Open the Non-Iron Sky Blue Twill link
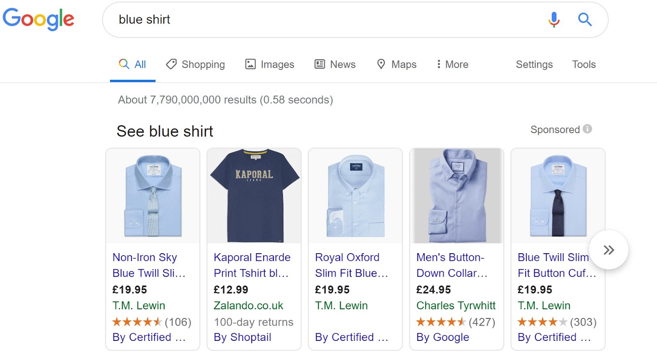Screen dimensions: 657x363 pos(149,265)
